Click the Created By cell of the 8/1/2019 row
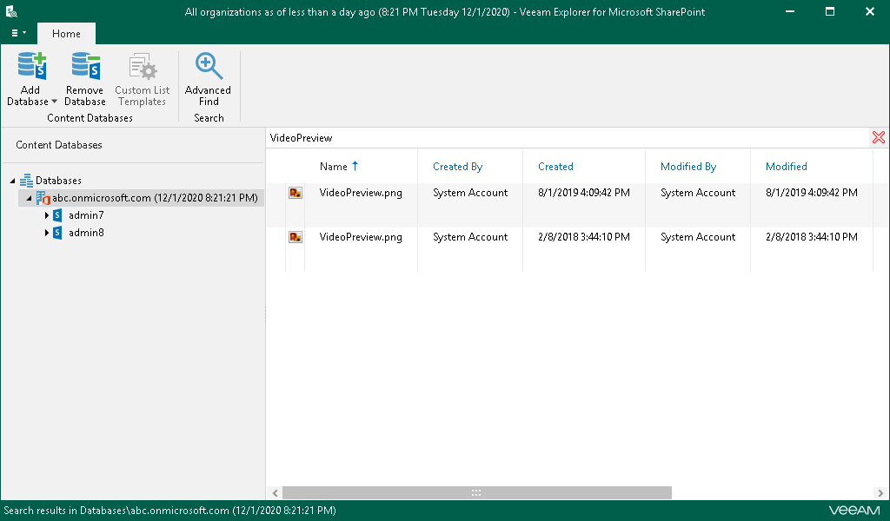This screenshot has width=890, height=521. point(470,193)
